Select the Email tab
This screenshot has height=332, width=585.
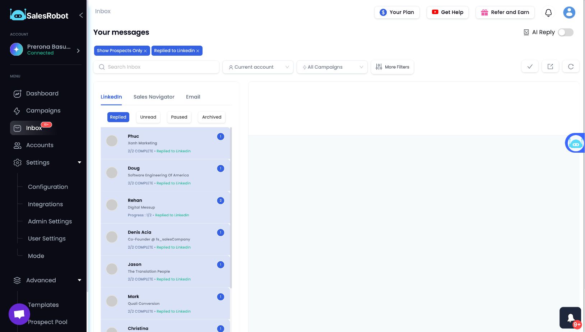click(x=193, y=97)
